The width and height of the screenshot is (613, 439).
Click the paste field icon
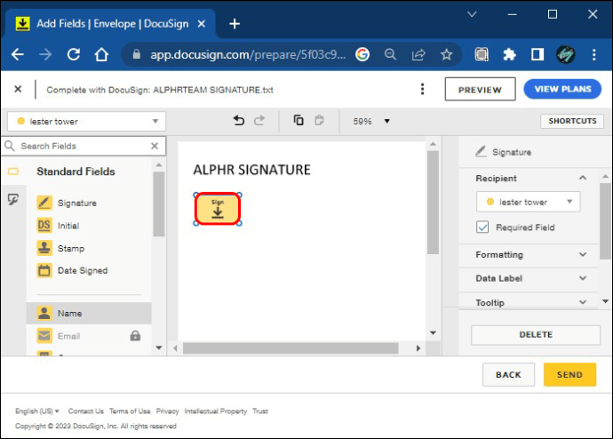(x=320, y=120)
